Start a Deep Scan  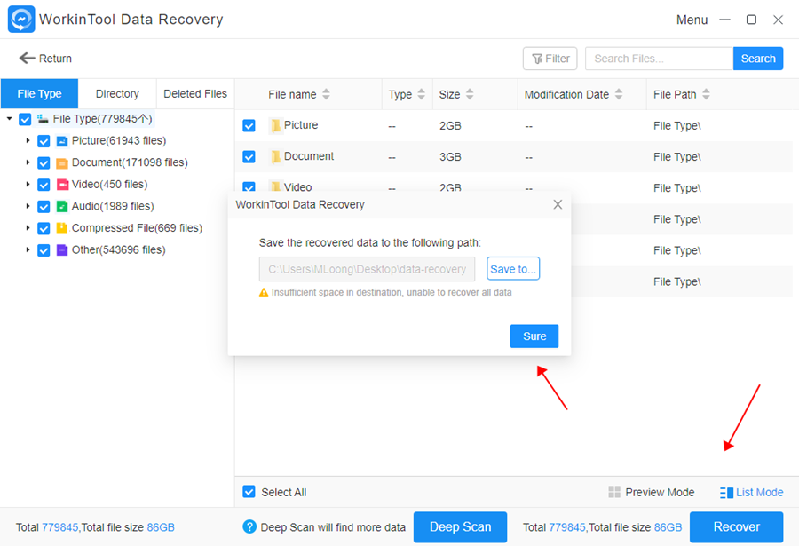click(x=460, y=527)
